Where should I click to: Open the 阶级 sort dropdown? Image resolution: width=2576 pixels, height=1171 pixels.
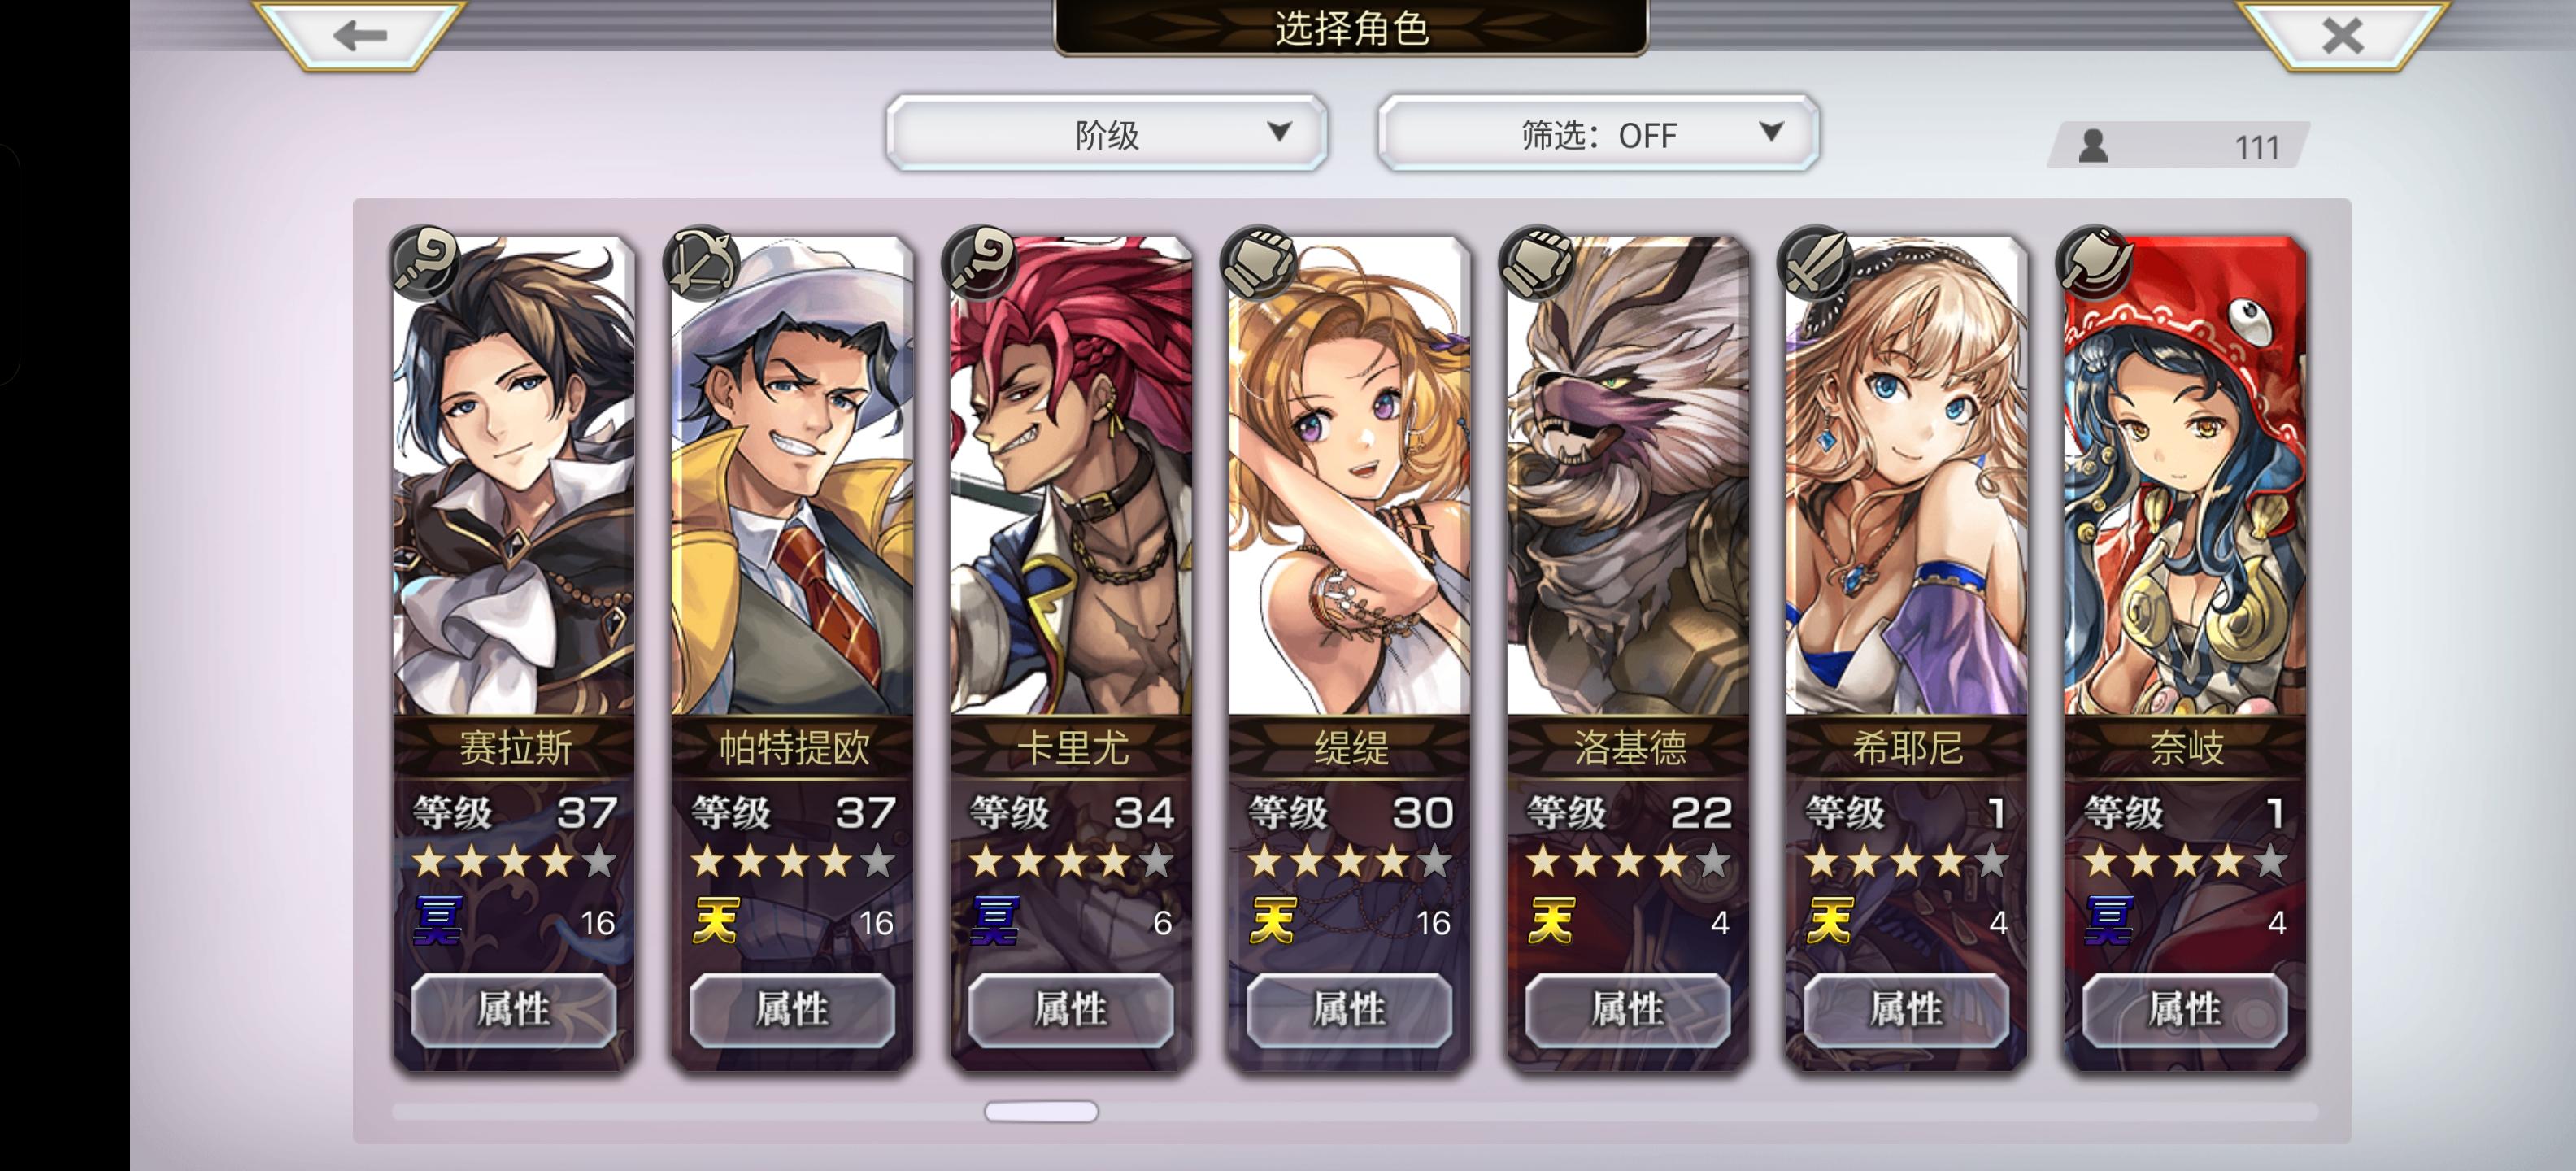pos(1106,133)
